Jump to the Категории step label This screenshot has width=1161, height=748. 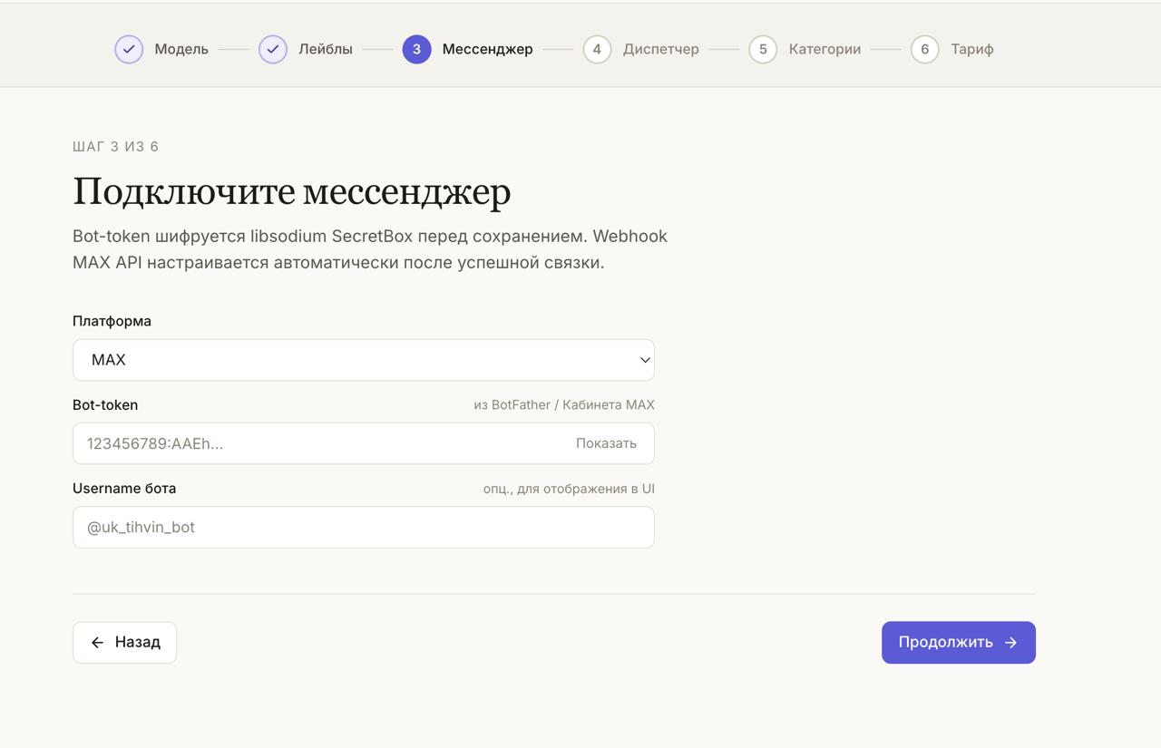[824, 49]
